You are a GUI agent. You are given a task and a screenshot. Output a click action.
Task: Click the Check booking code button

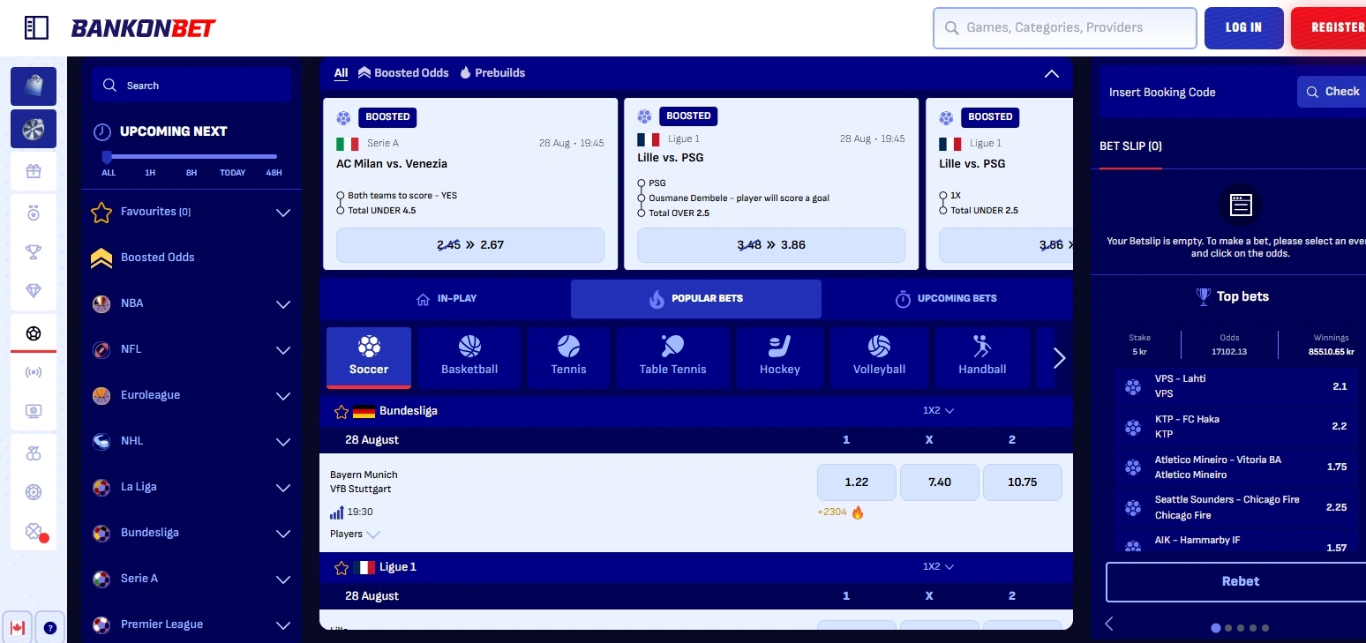click(x=1332, y=92)
